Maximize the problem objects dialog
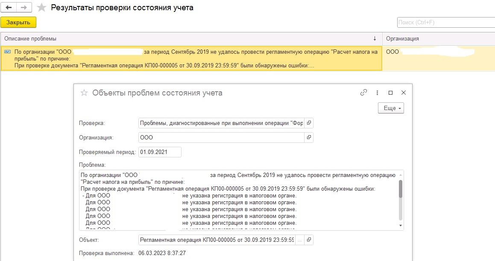The height and width of the screenshot is (261, 495). coord(390,93)
